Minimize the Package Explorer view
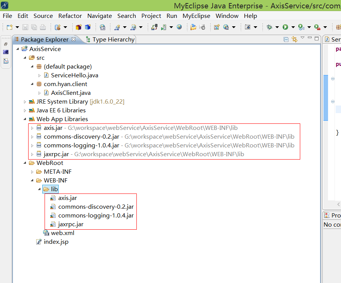 310,38
